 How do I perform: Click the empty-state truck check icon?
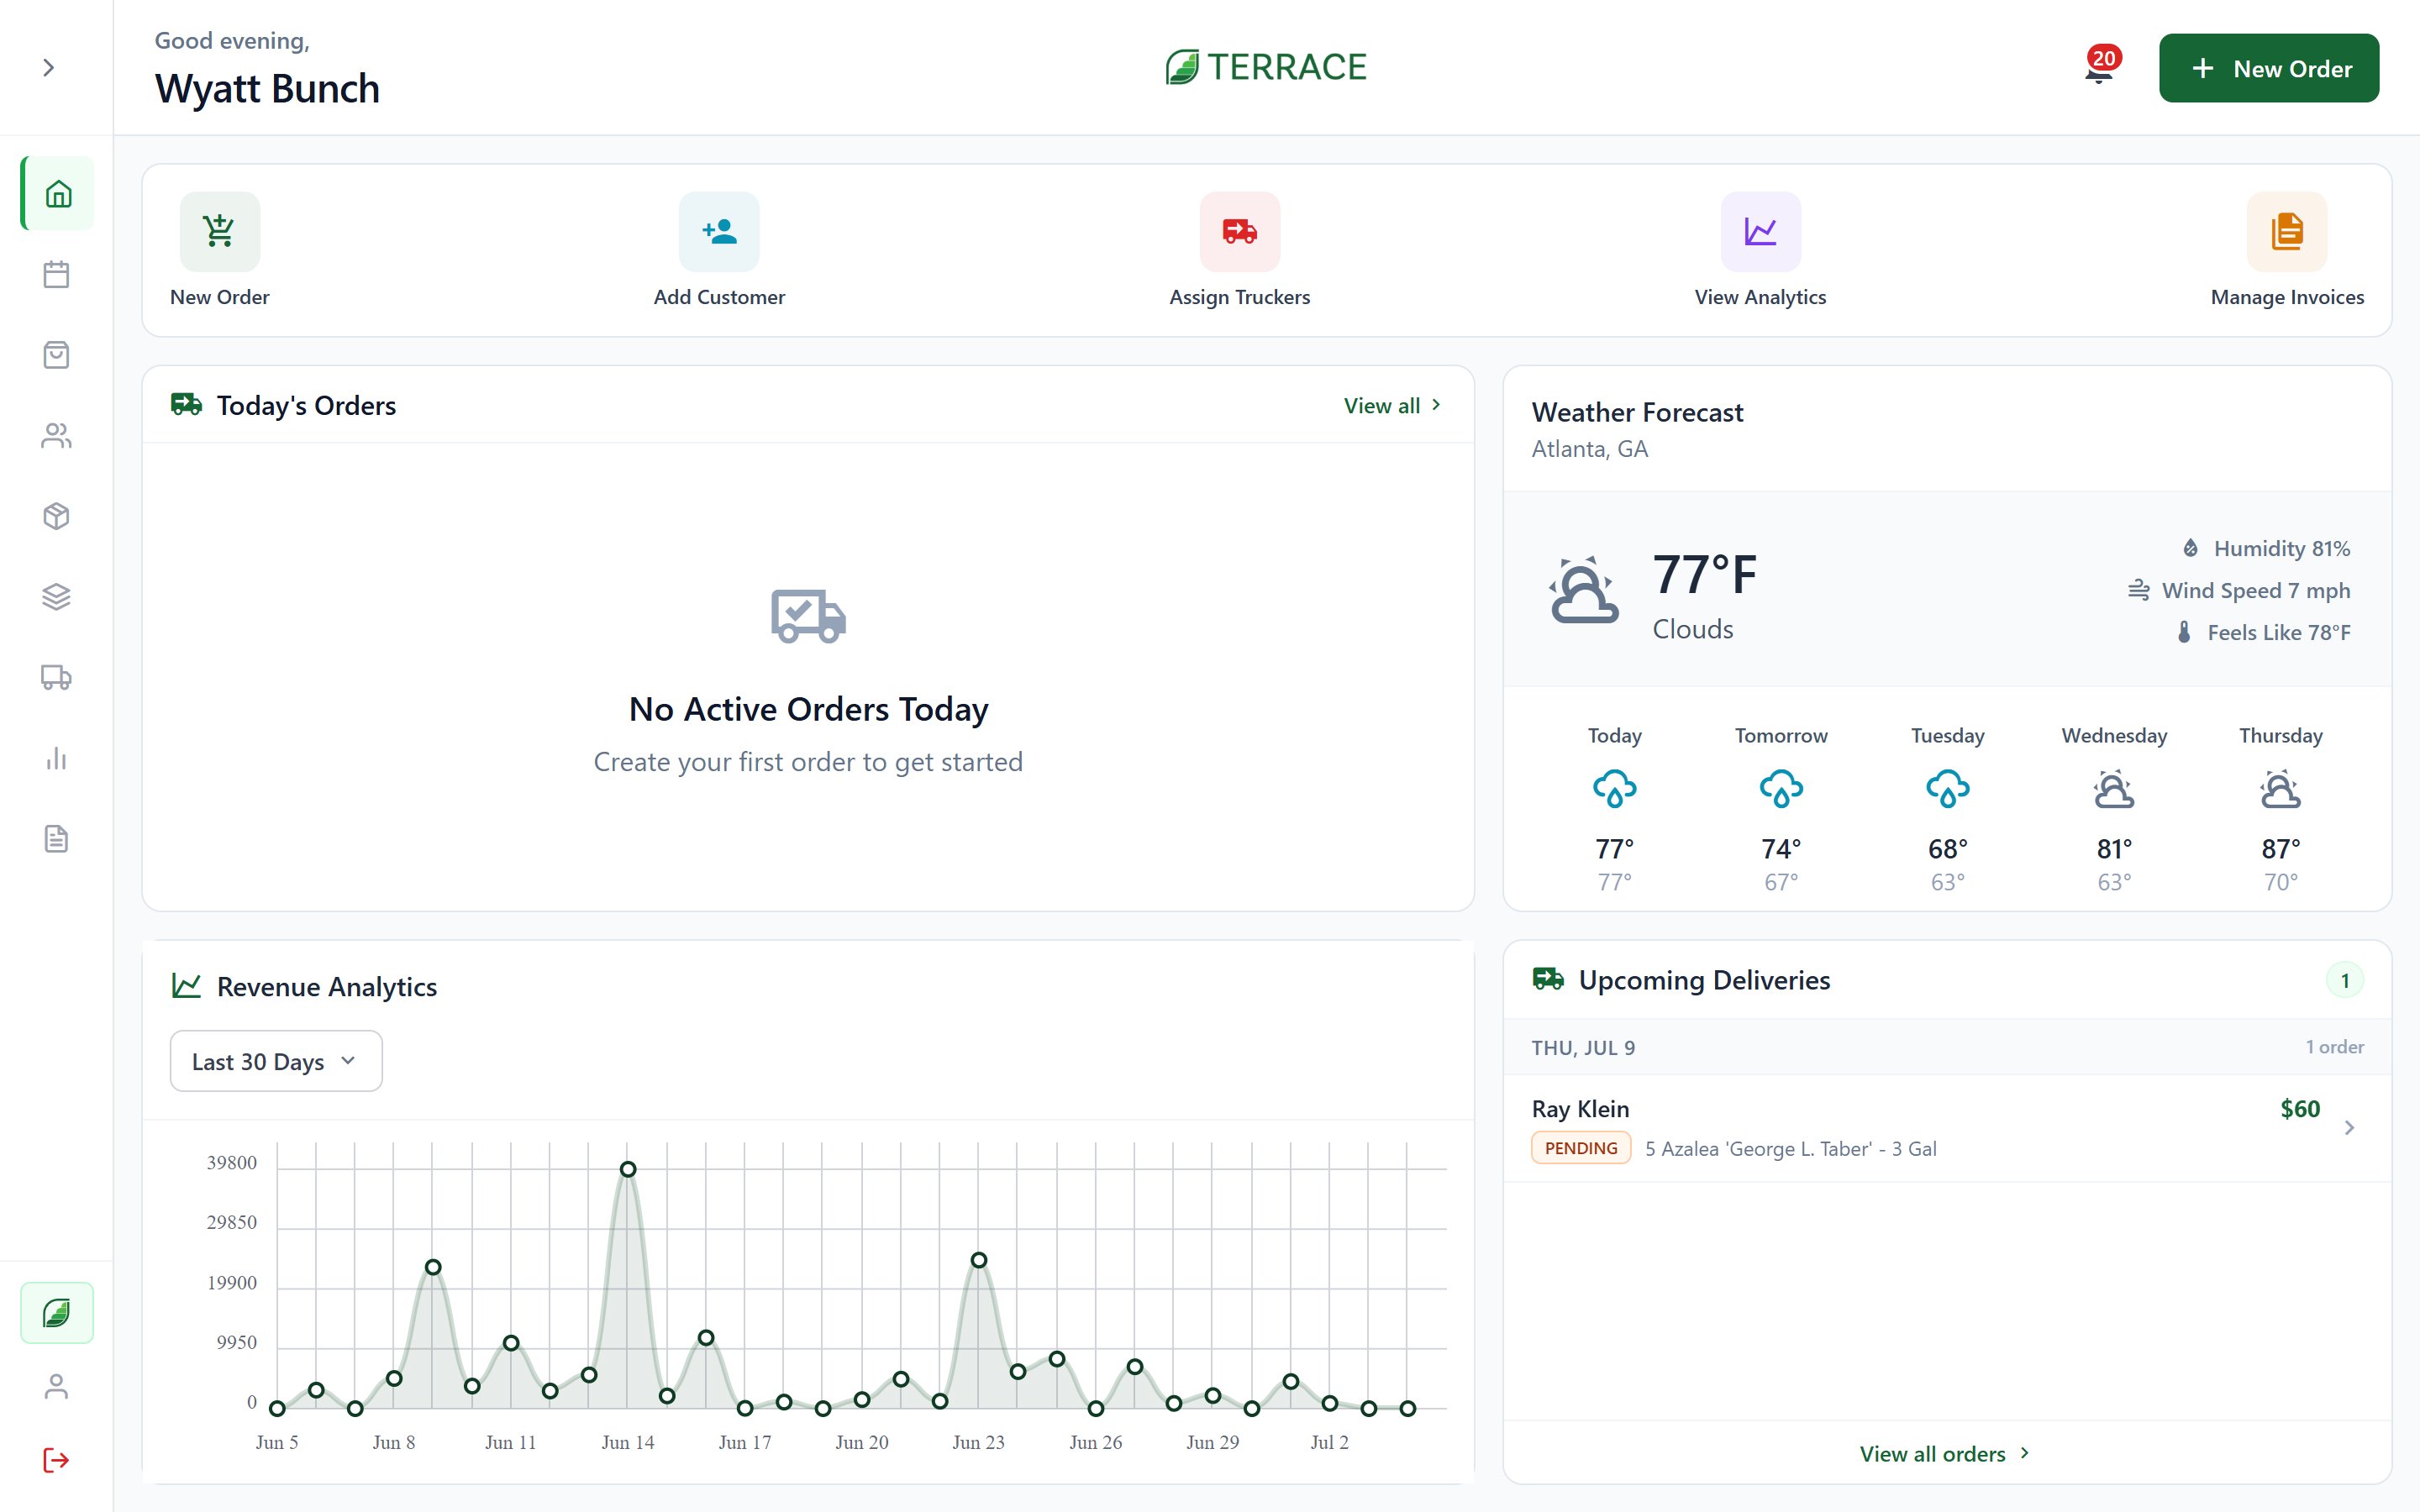pos(808,615)
